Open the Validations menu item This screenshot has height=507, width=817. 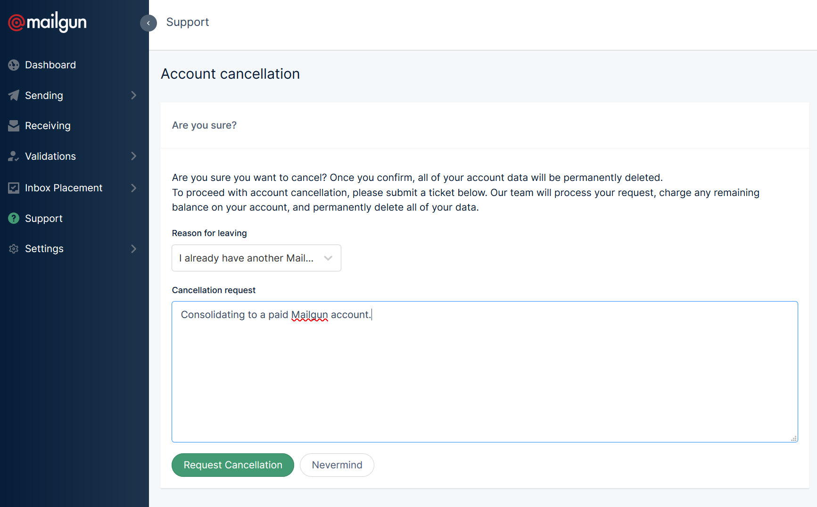tap(50, 156)
